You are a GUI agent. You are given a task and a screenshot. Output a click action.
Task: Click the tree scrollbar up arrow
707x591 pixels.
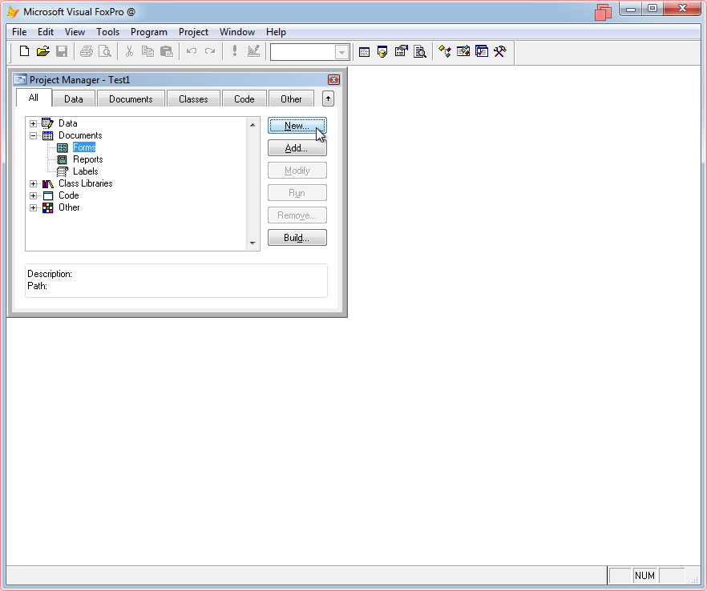tap(253, 125)
